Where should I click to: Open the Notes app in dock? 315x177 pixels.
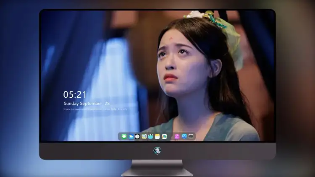coord(157,137)
